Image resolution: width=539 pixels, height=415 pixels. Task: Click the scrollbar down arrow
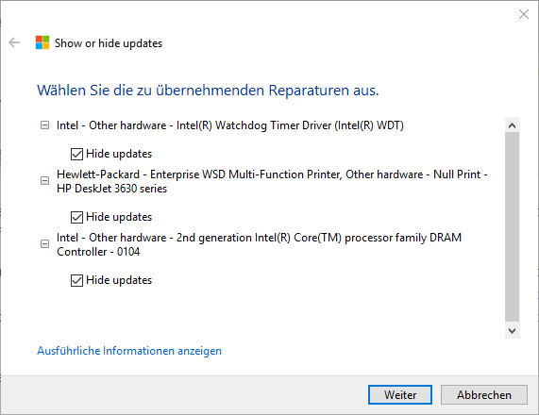[512, 331]
